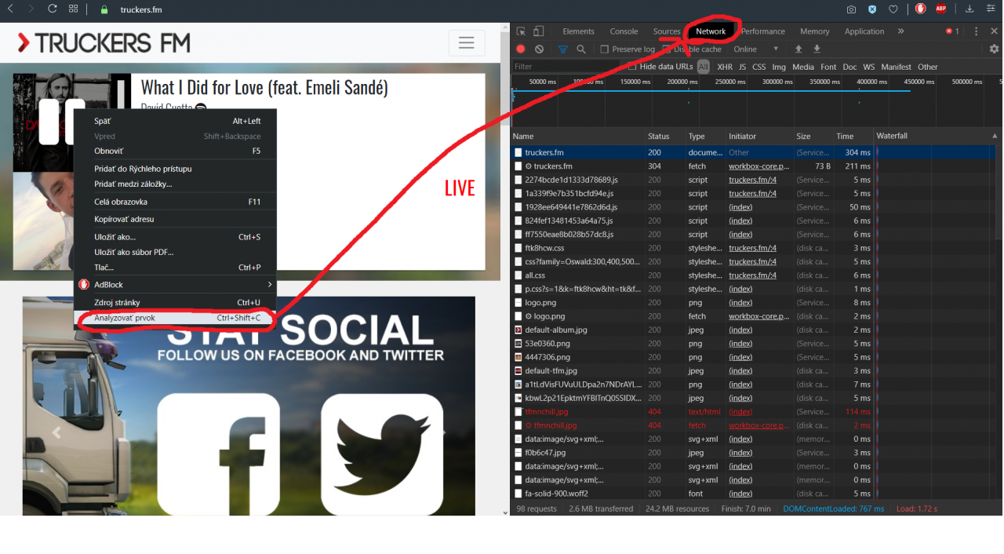
Task: Check the Hide data URLs option
Action: click(632, 67)
